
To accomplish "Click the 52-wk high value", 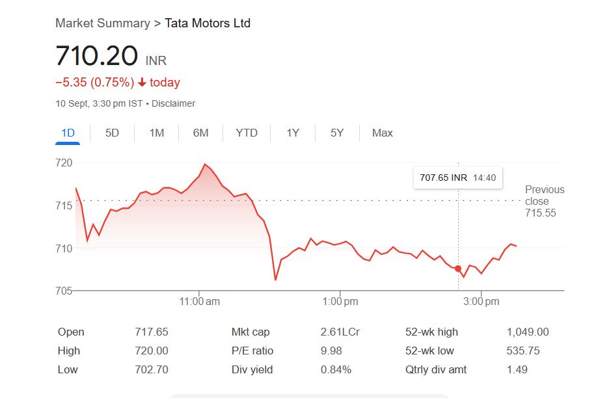I will [527, 332].
